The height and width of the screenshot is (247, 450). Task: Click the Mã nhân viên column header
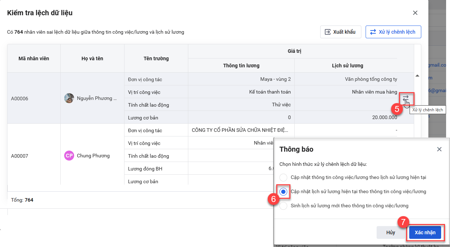coord(34,58)
